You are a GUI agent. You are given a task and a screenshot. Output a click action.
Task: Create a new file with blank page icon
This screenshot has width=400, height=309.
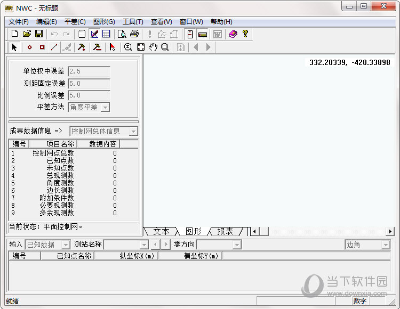tap(15, 34)
